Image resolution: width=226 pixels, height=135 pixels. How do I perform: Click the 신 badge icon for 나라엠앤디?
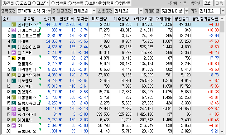pos(14,70)
